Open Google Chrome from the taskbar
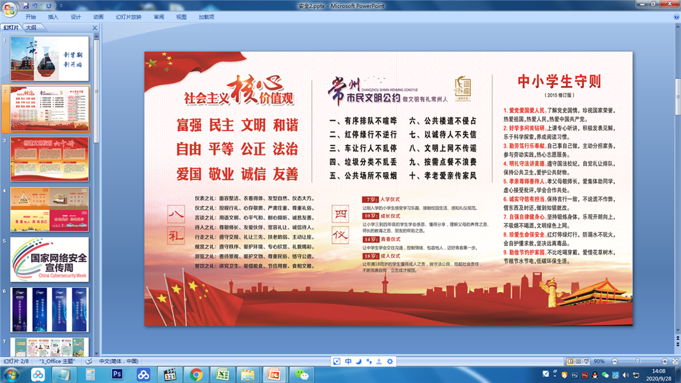 point(196,375)
